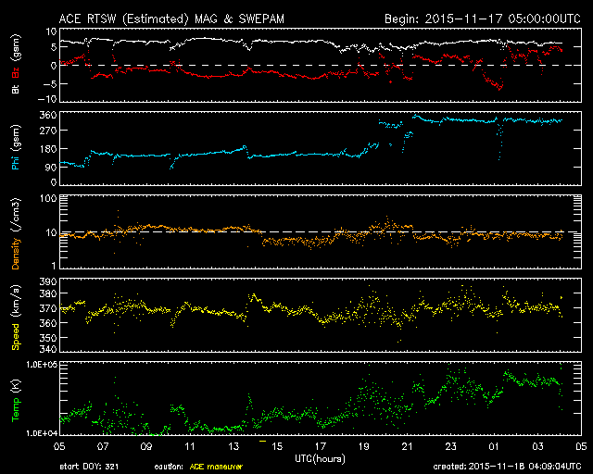
Task: Click the '23' hour tick label
Action: [x=451, y=446]
